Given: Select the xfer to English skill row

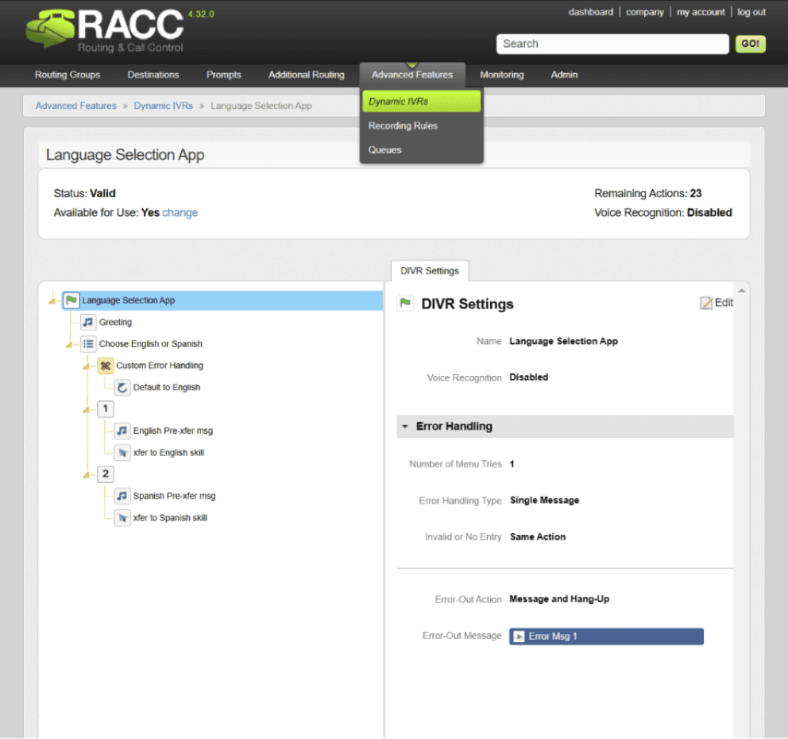Looking at the screenshot, I should coord(168,452).
